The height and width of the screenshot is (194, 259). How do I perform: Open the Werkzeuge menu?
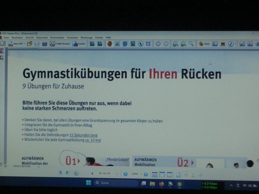pos(86,37)
